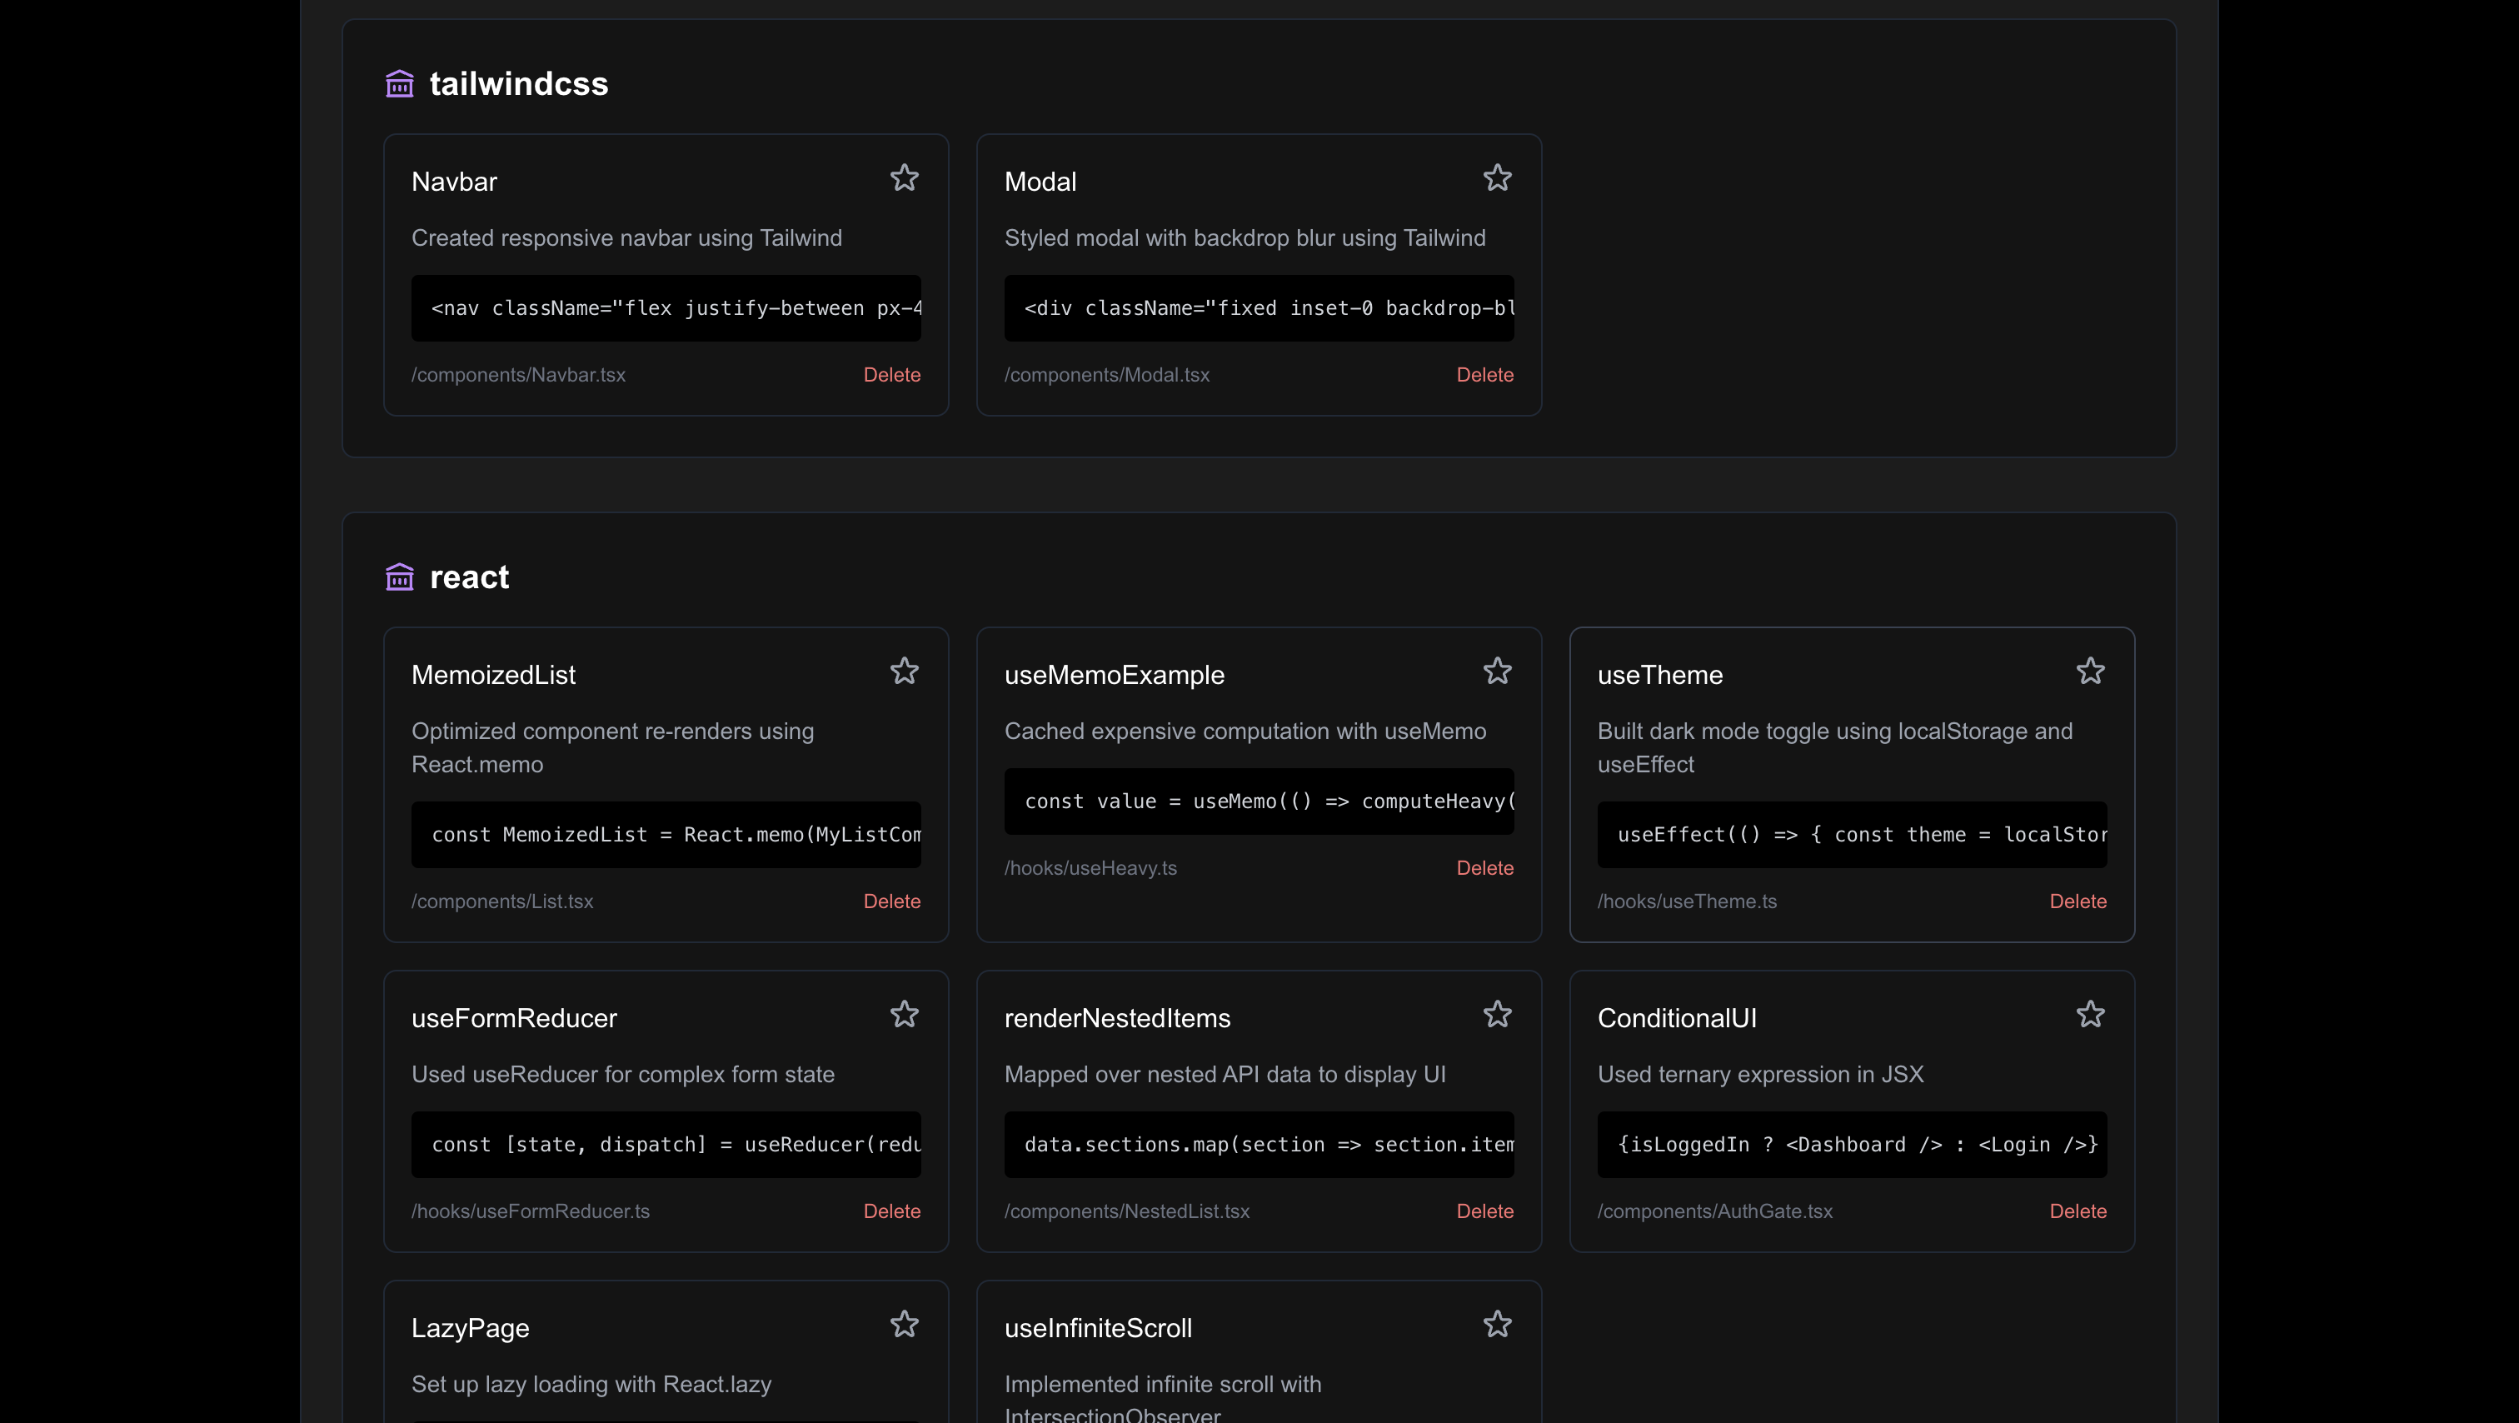
Task: Click the tailwindcss section heading
Action: click(x=518, y=84)
